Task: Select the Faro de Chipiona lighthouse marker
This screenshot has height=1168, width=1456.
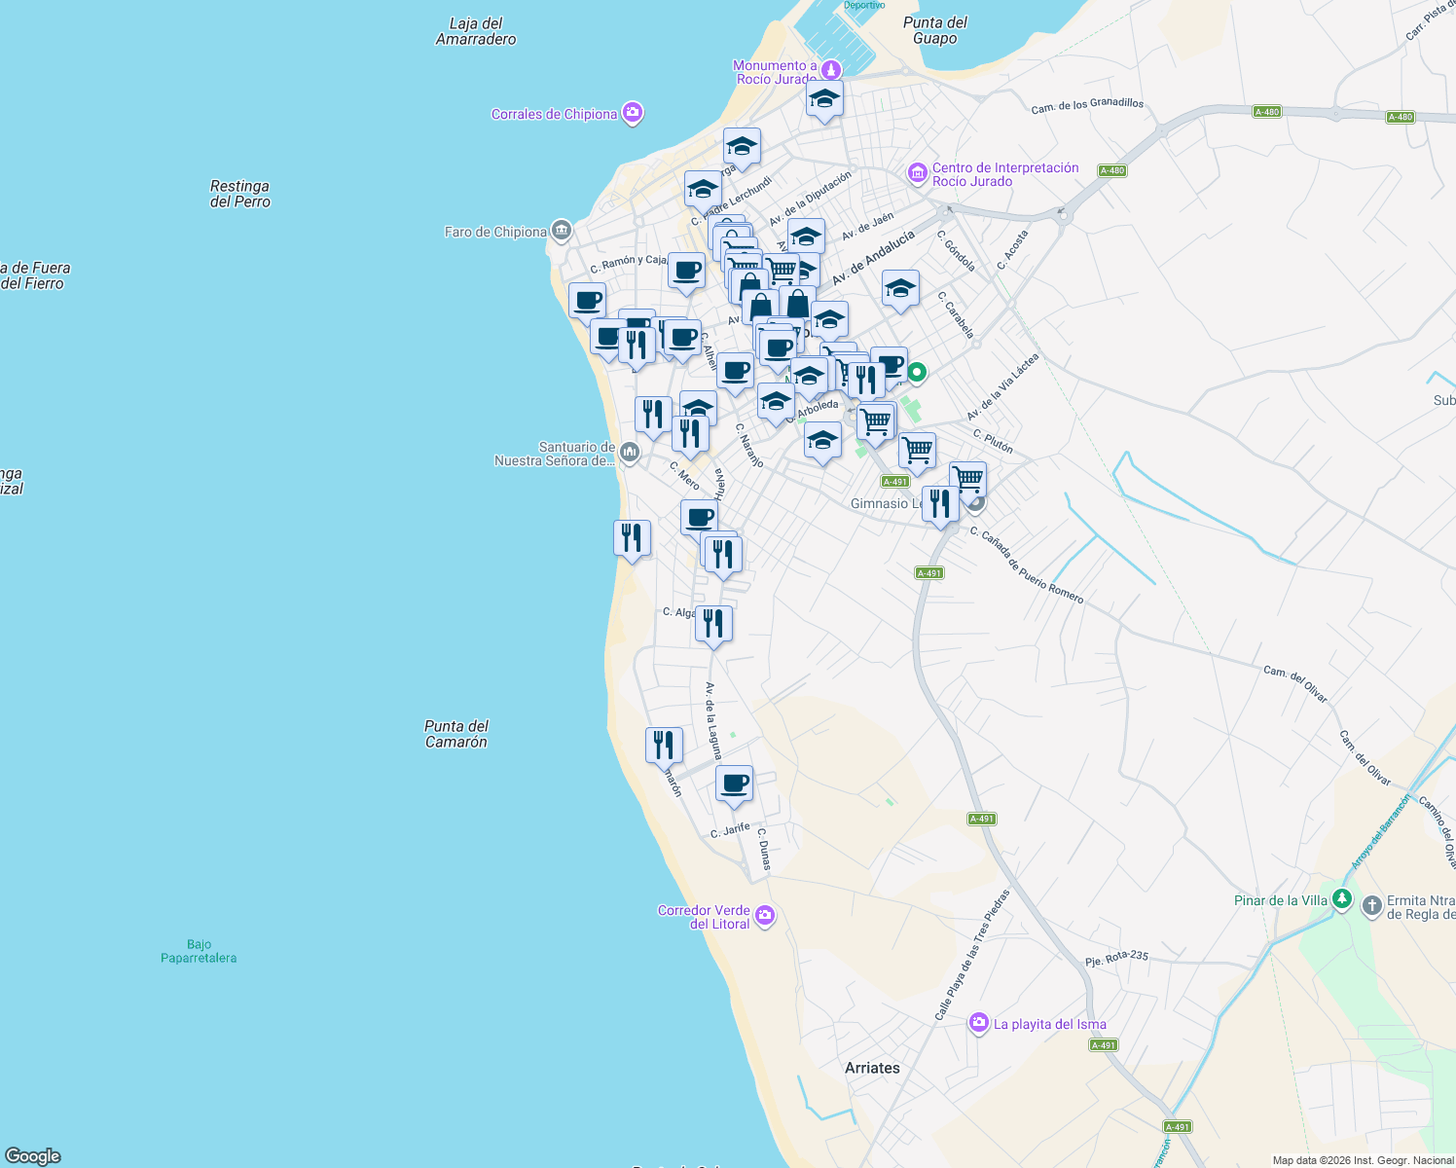Action: (561, 232)
